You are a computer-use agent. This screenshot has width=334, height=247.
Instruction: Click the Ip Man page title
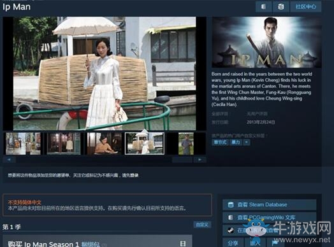(17, 7)
